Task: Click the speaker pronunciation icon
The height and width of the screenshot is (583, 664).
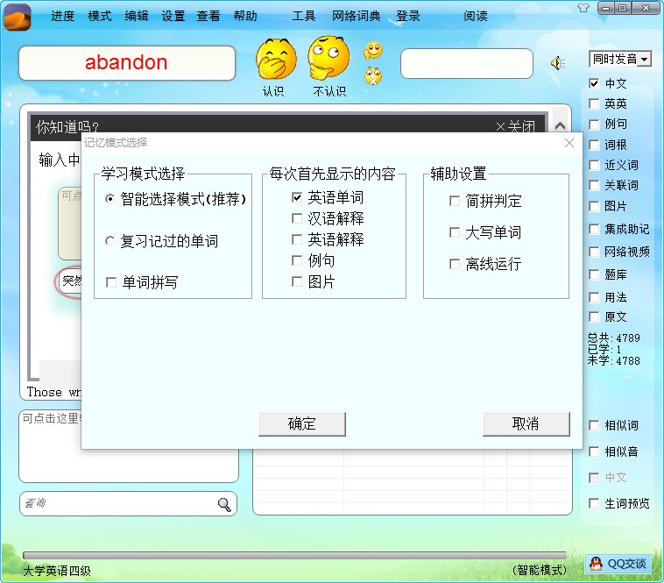Action: click(x=558, y=63)
